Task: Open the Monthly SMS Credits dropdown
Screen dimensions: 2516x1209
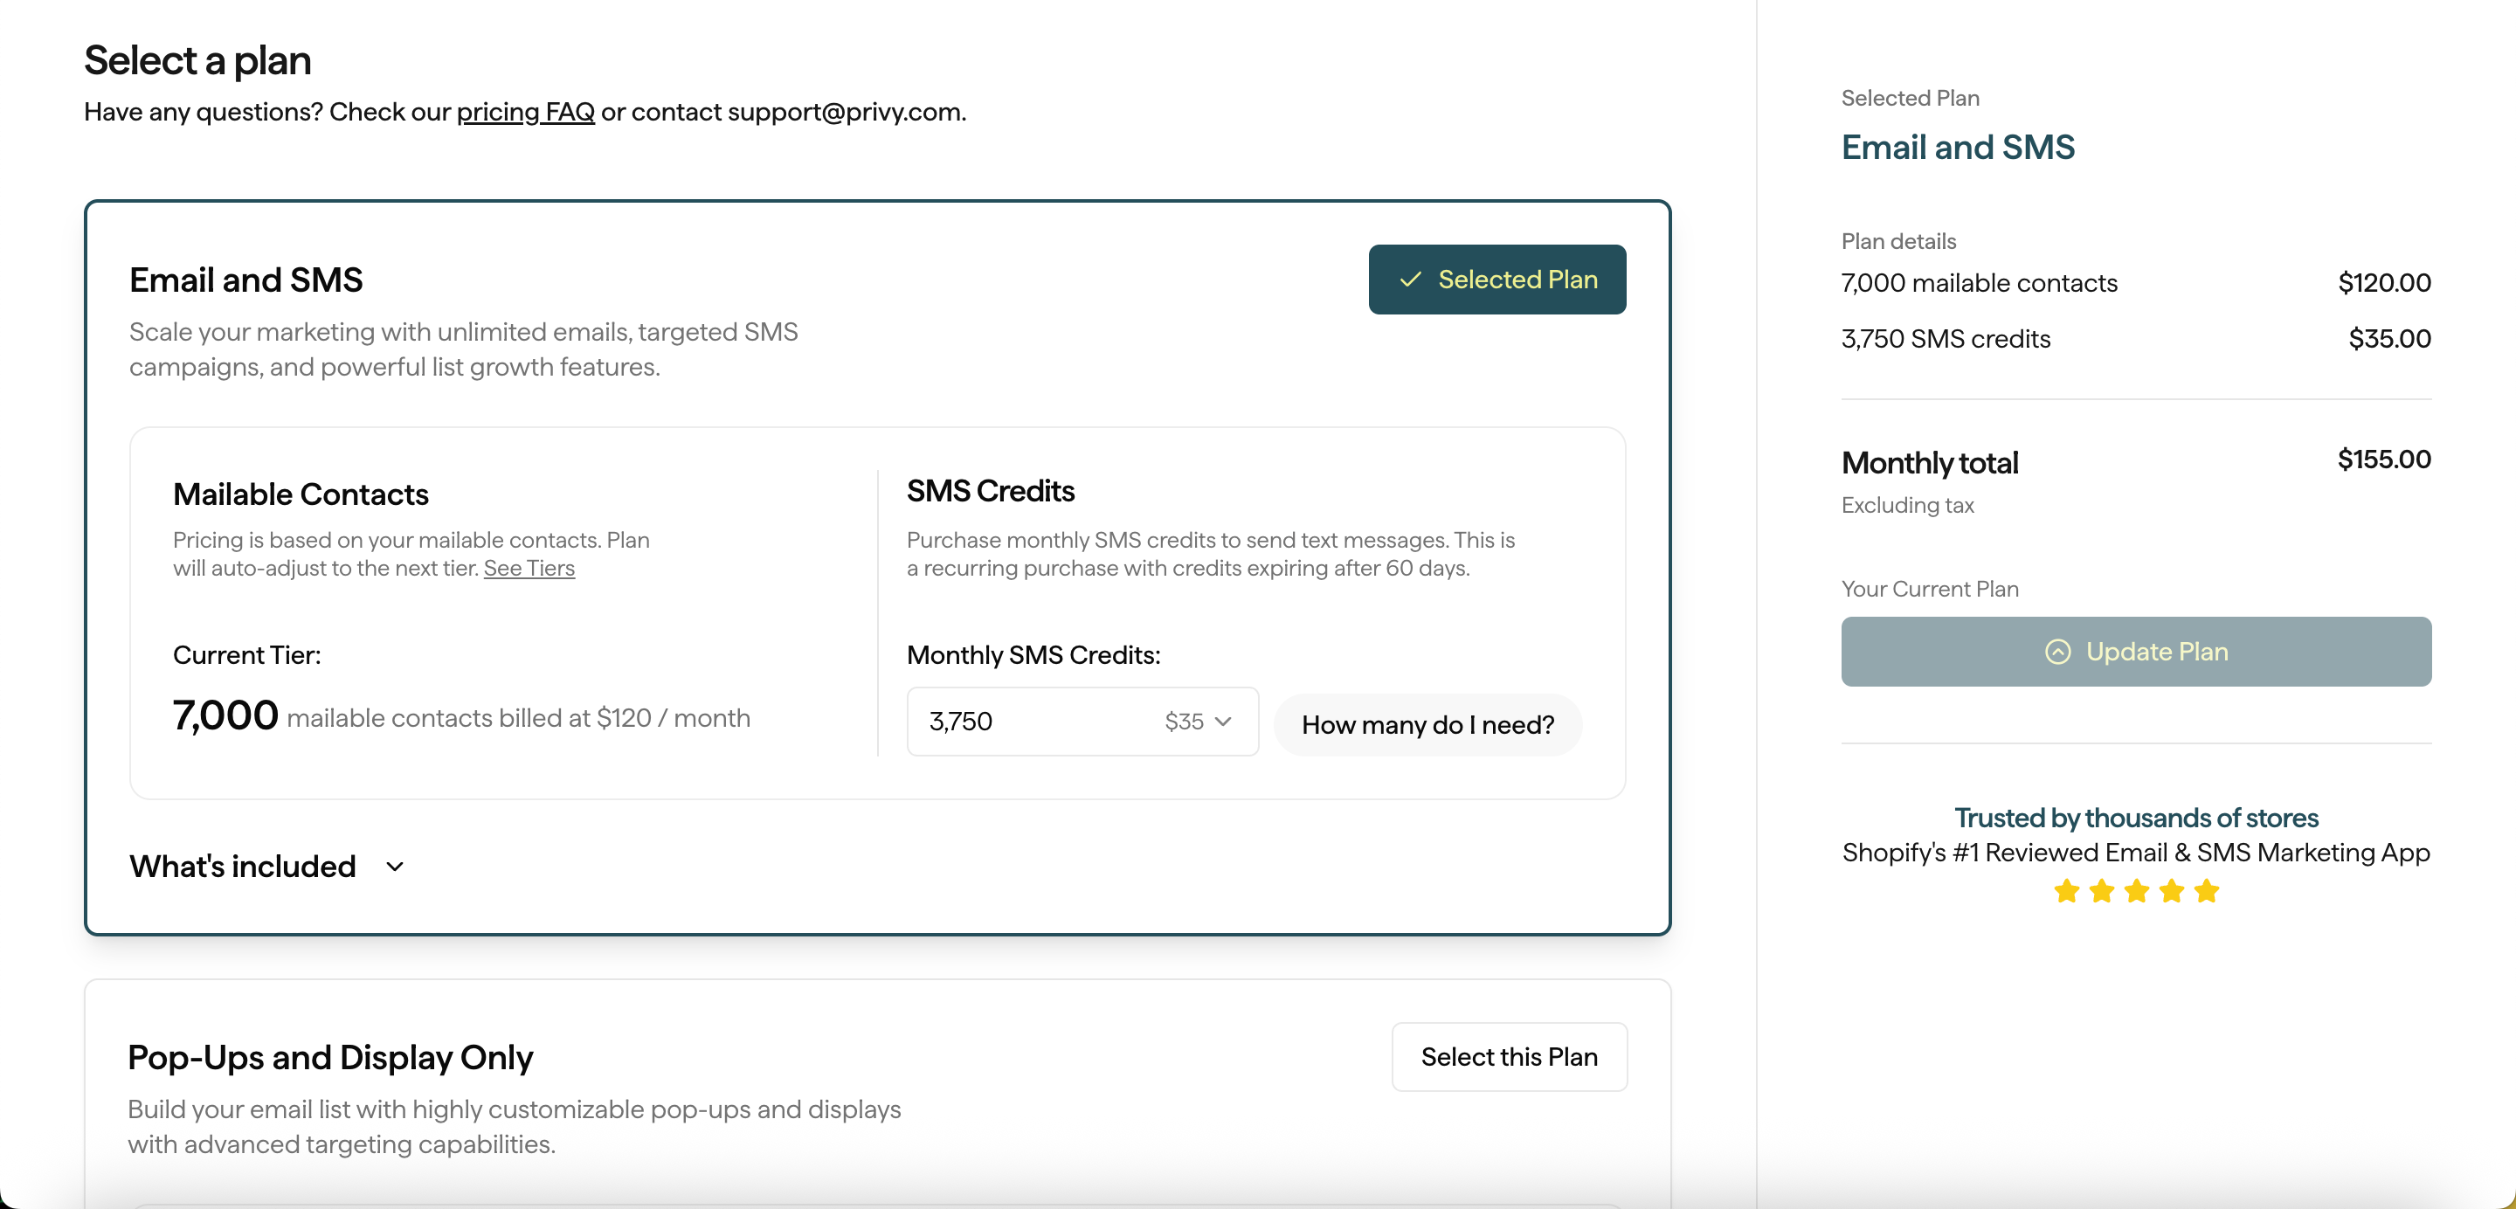Action: (x=1082, y=722)
